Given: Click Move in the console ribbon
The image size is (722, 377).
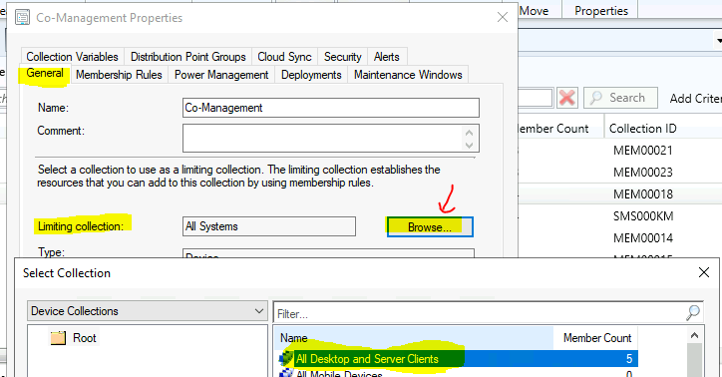Looking at the screenshot, I should click(x=534, y=11).
